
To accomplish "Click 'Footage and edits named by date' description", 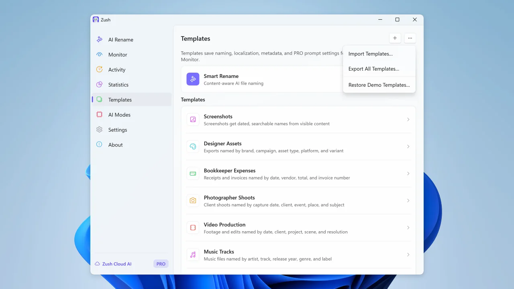I will (x=275, y=232).
